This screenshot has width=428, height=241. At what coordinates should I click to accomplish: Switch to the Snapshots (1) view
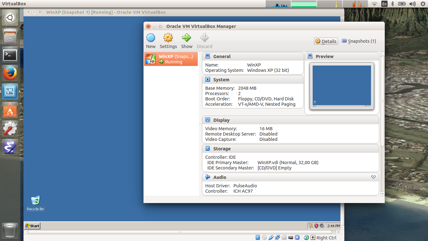pos(359,41)
